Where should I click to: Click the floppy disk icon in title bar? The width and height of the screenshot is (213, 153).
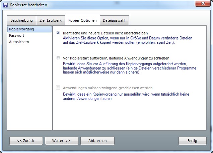[x=5, y=5]
